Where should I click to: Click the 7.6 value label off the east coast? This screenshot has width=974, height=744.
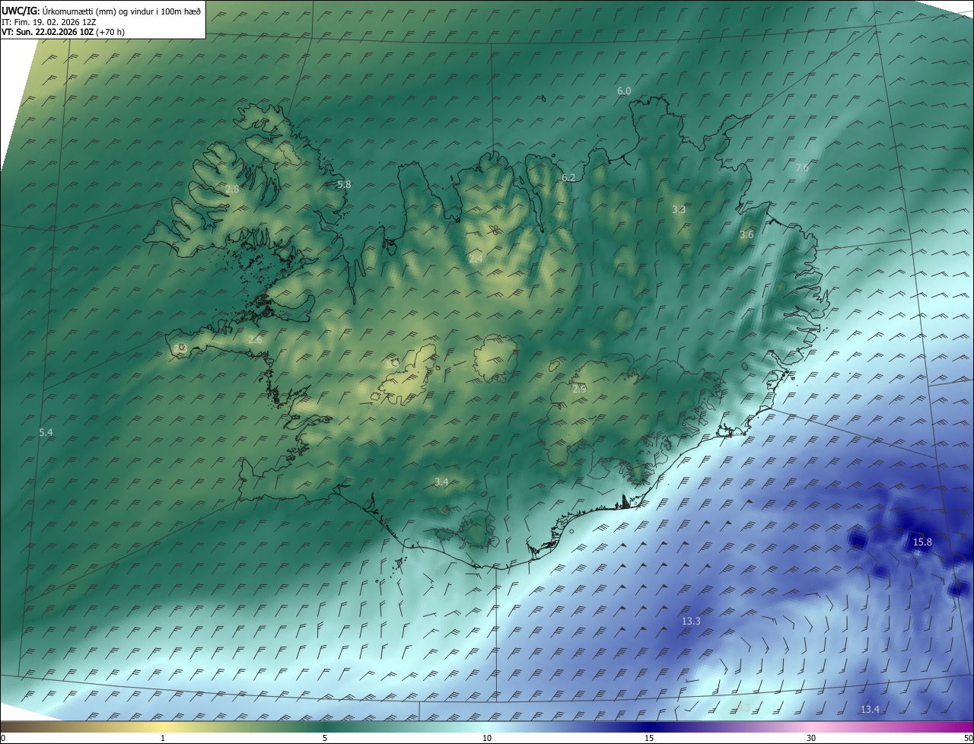click(802, 167)
